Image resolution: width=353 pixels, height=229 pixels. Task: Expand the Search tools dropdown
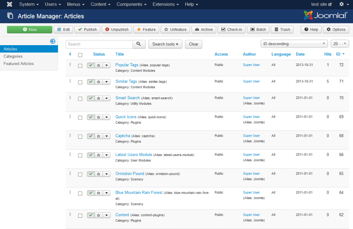point(165,44)
